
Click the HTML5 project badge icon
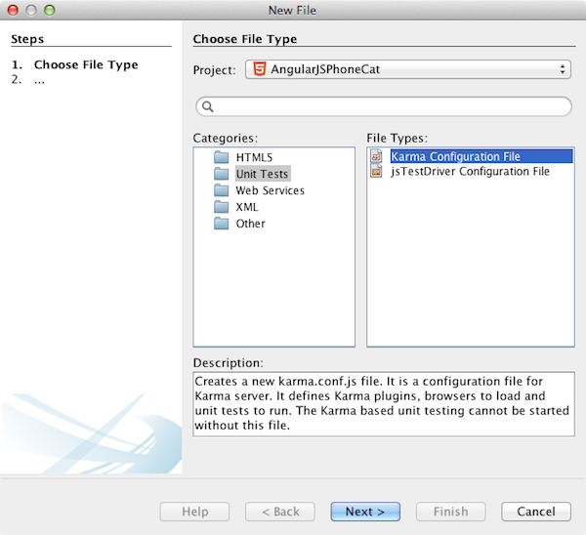(x=259, y=69)
